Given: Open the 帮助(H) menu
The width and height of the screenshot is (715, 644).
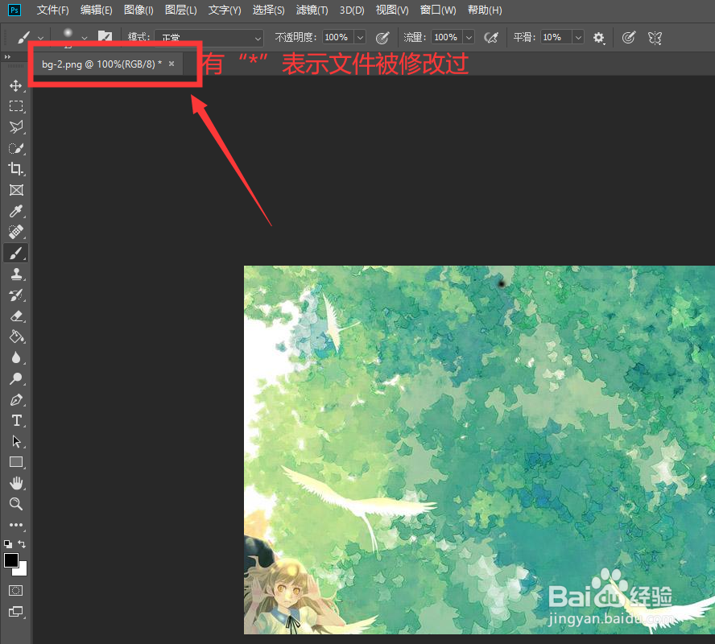Looking at the screenshot, I should click(x=485, y=10).
